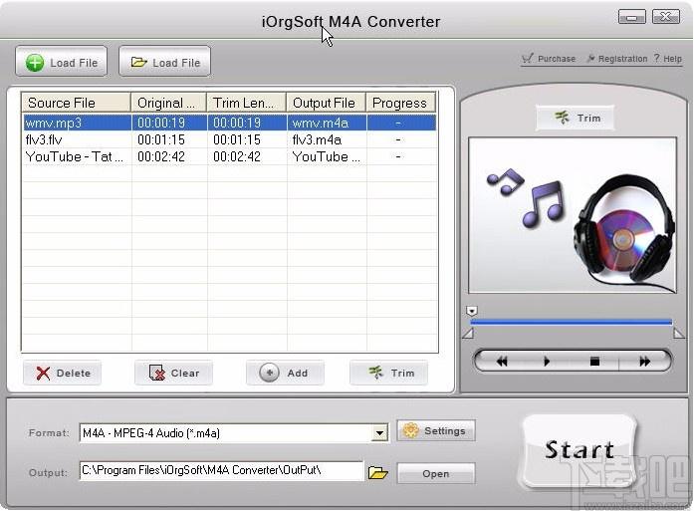Click the Trim button below the file list

click(x=389, y=373)
